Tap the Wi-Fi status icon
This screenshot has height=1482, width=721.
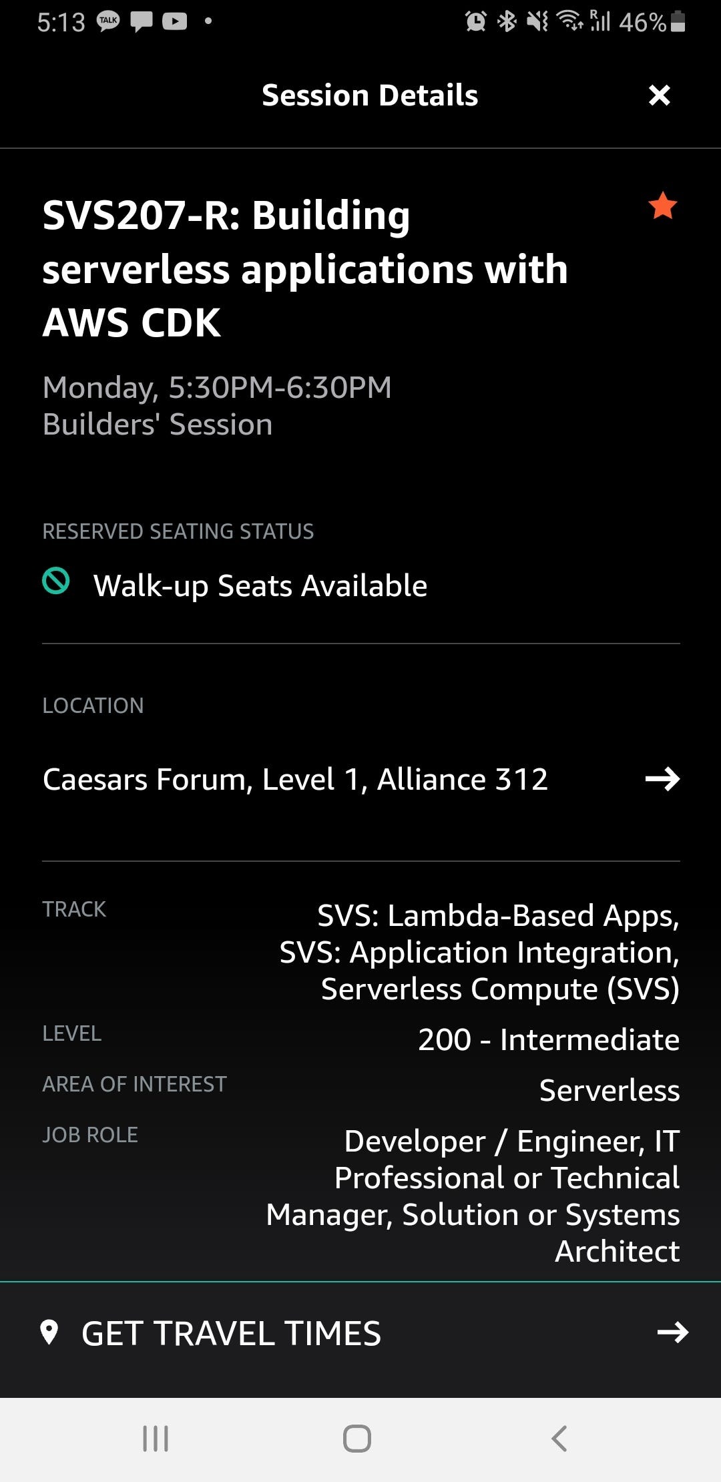click(569, 21)
